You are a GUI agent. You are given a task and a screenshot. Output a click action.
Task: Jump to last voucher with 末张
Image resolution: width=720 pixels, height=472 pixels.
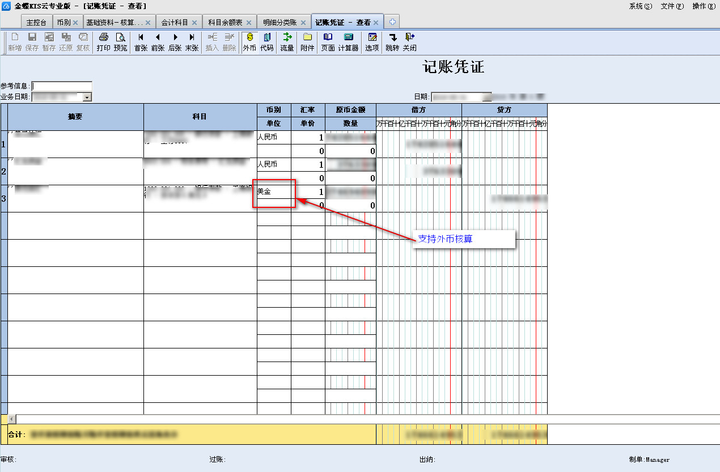(x=192, y=42)
